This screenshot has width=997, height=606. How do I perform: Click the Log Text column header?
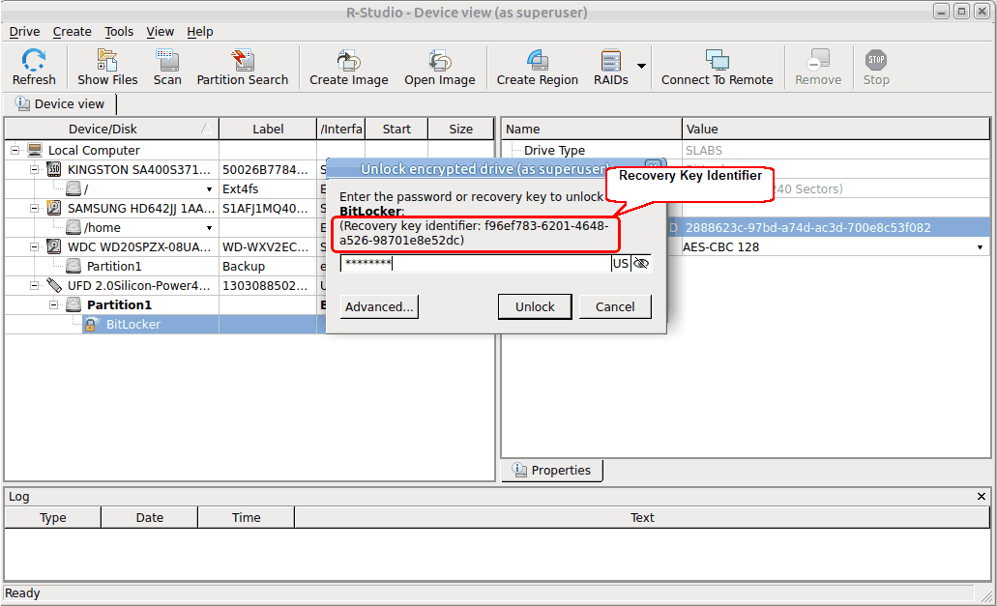pos(642,518)
